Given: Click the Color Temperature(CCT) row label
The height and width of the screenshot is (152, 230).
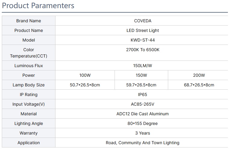Looking at the screenshot, I should pyautogui.click(x=29, y=53).
